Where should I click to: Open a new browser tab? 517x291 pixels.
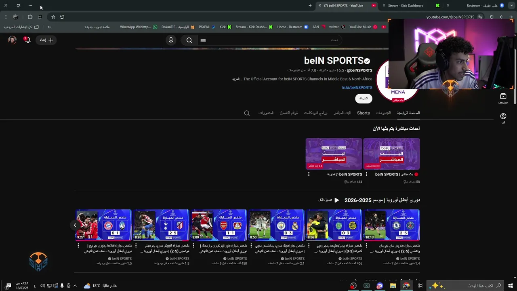point(310,6)
